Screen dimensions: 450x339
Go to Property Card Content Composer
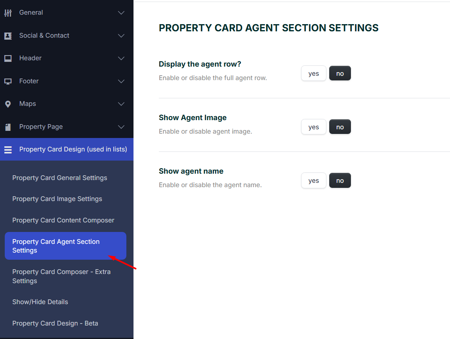click(63, 220)
